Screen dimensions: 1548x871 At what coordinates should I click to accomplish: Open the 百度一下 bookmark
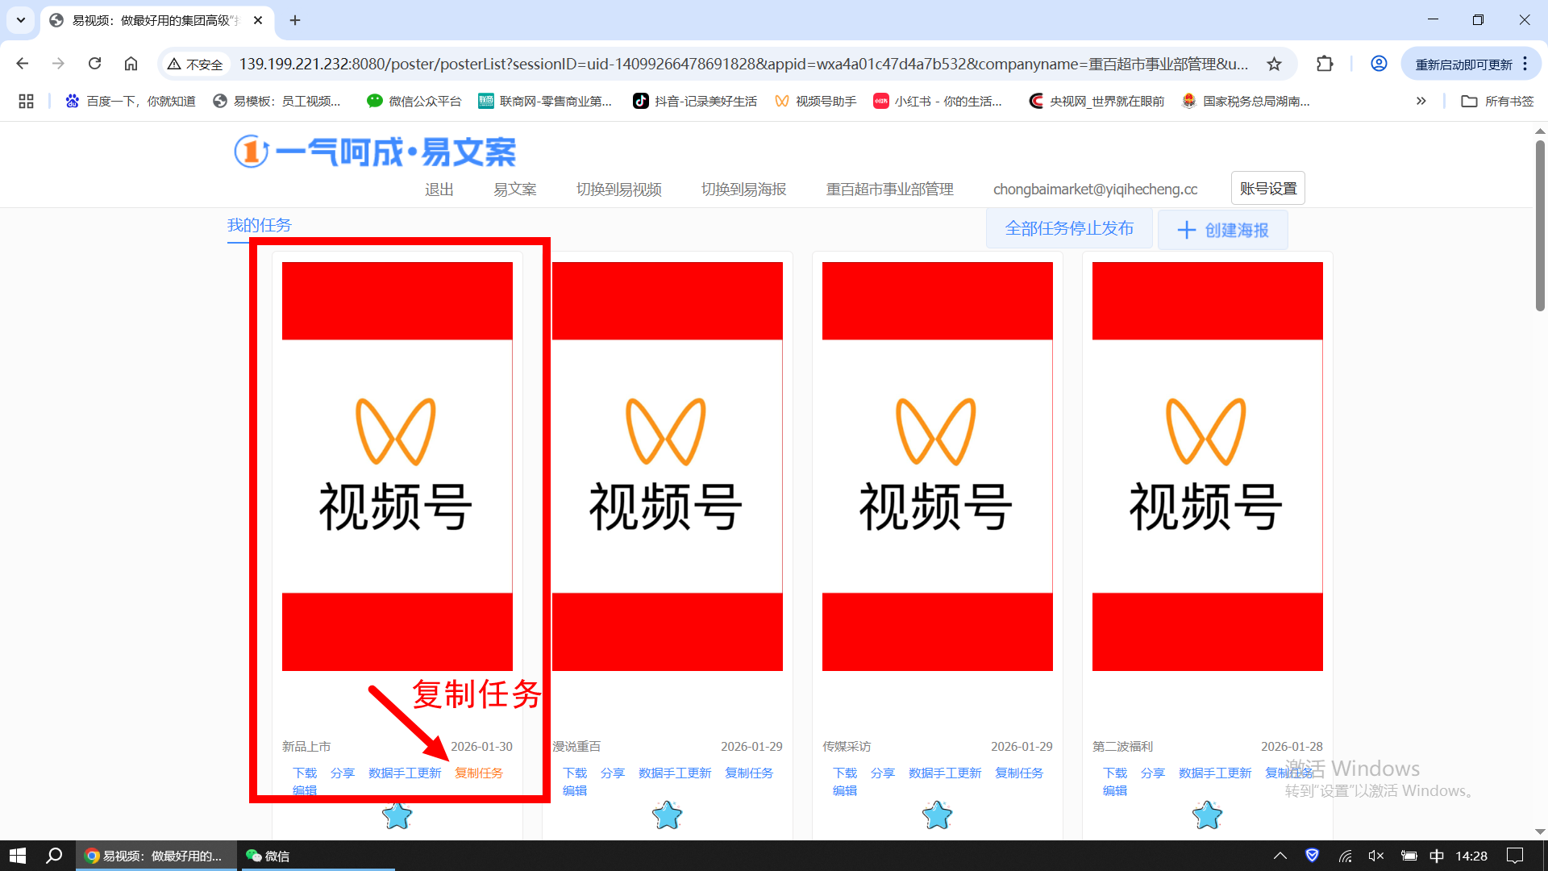(x=131, y=101)
